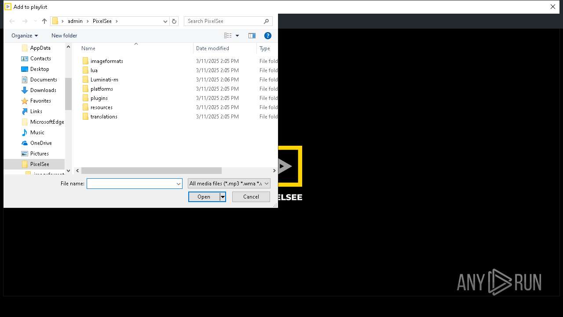
Task: Click the navigation pane vertical scrollbar
Action: pos(68,94)
